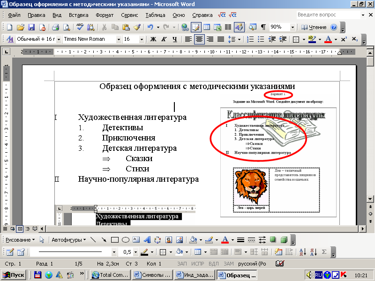Open the Правка menu
375x281 pixels.
tap(37, 15)
